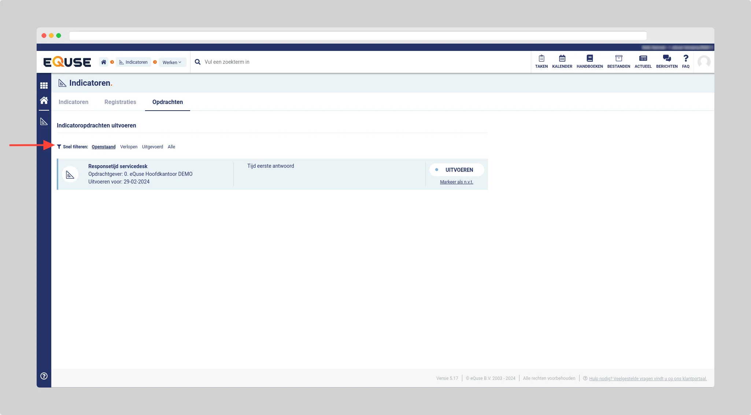Screen dimensions: 751x415
Task: Click the help circle icon at sidebar bottom
Action: point(44,376)
